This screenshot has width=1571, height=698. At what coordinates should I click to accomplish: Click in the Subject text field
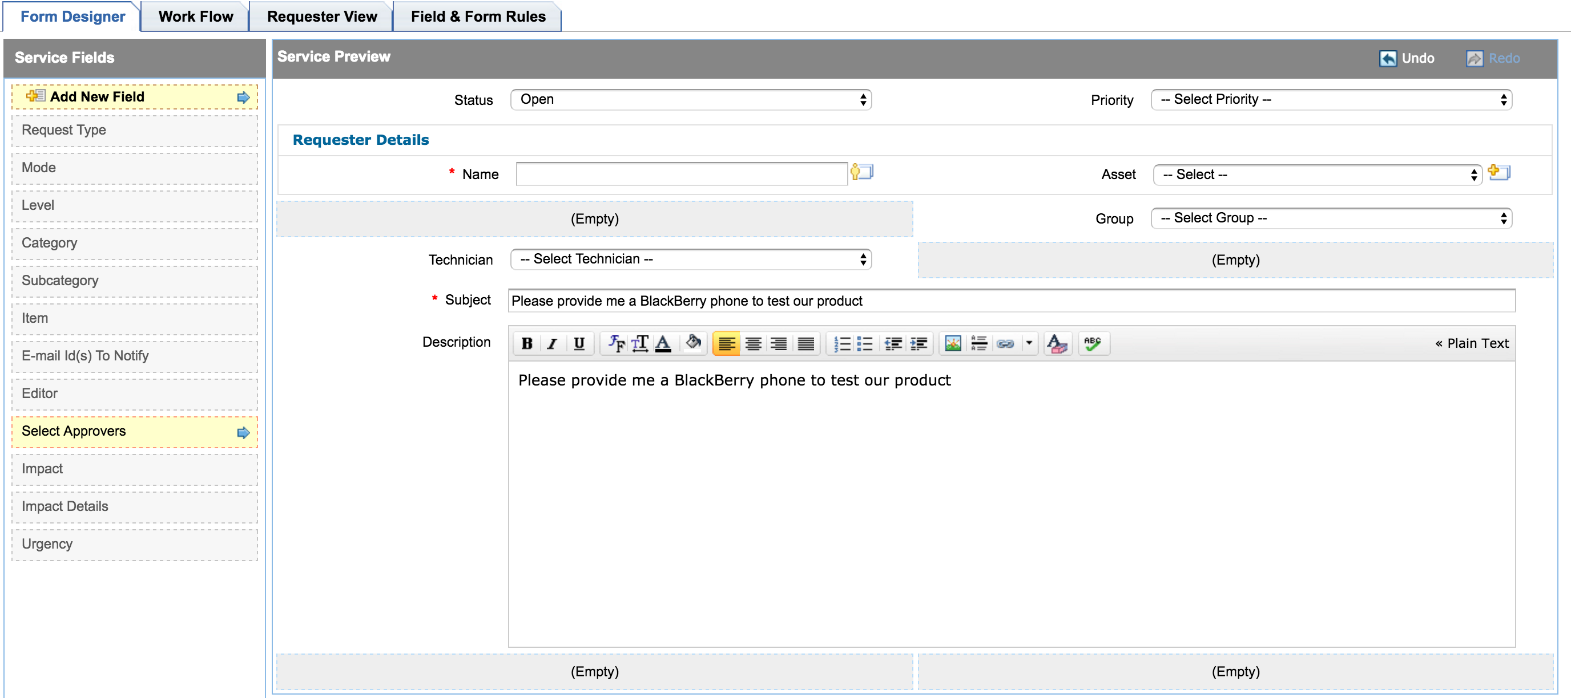click(x=1011, y=301)
